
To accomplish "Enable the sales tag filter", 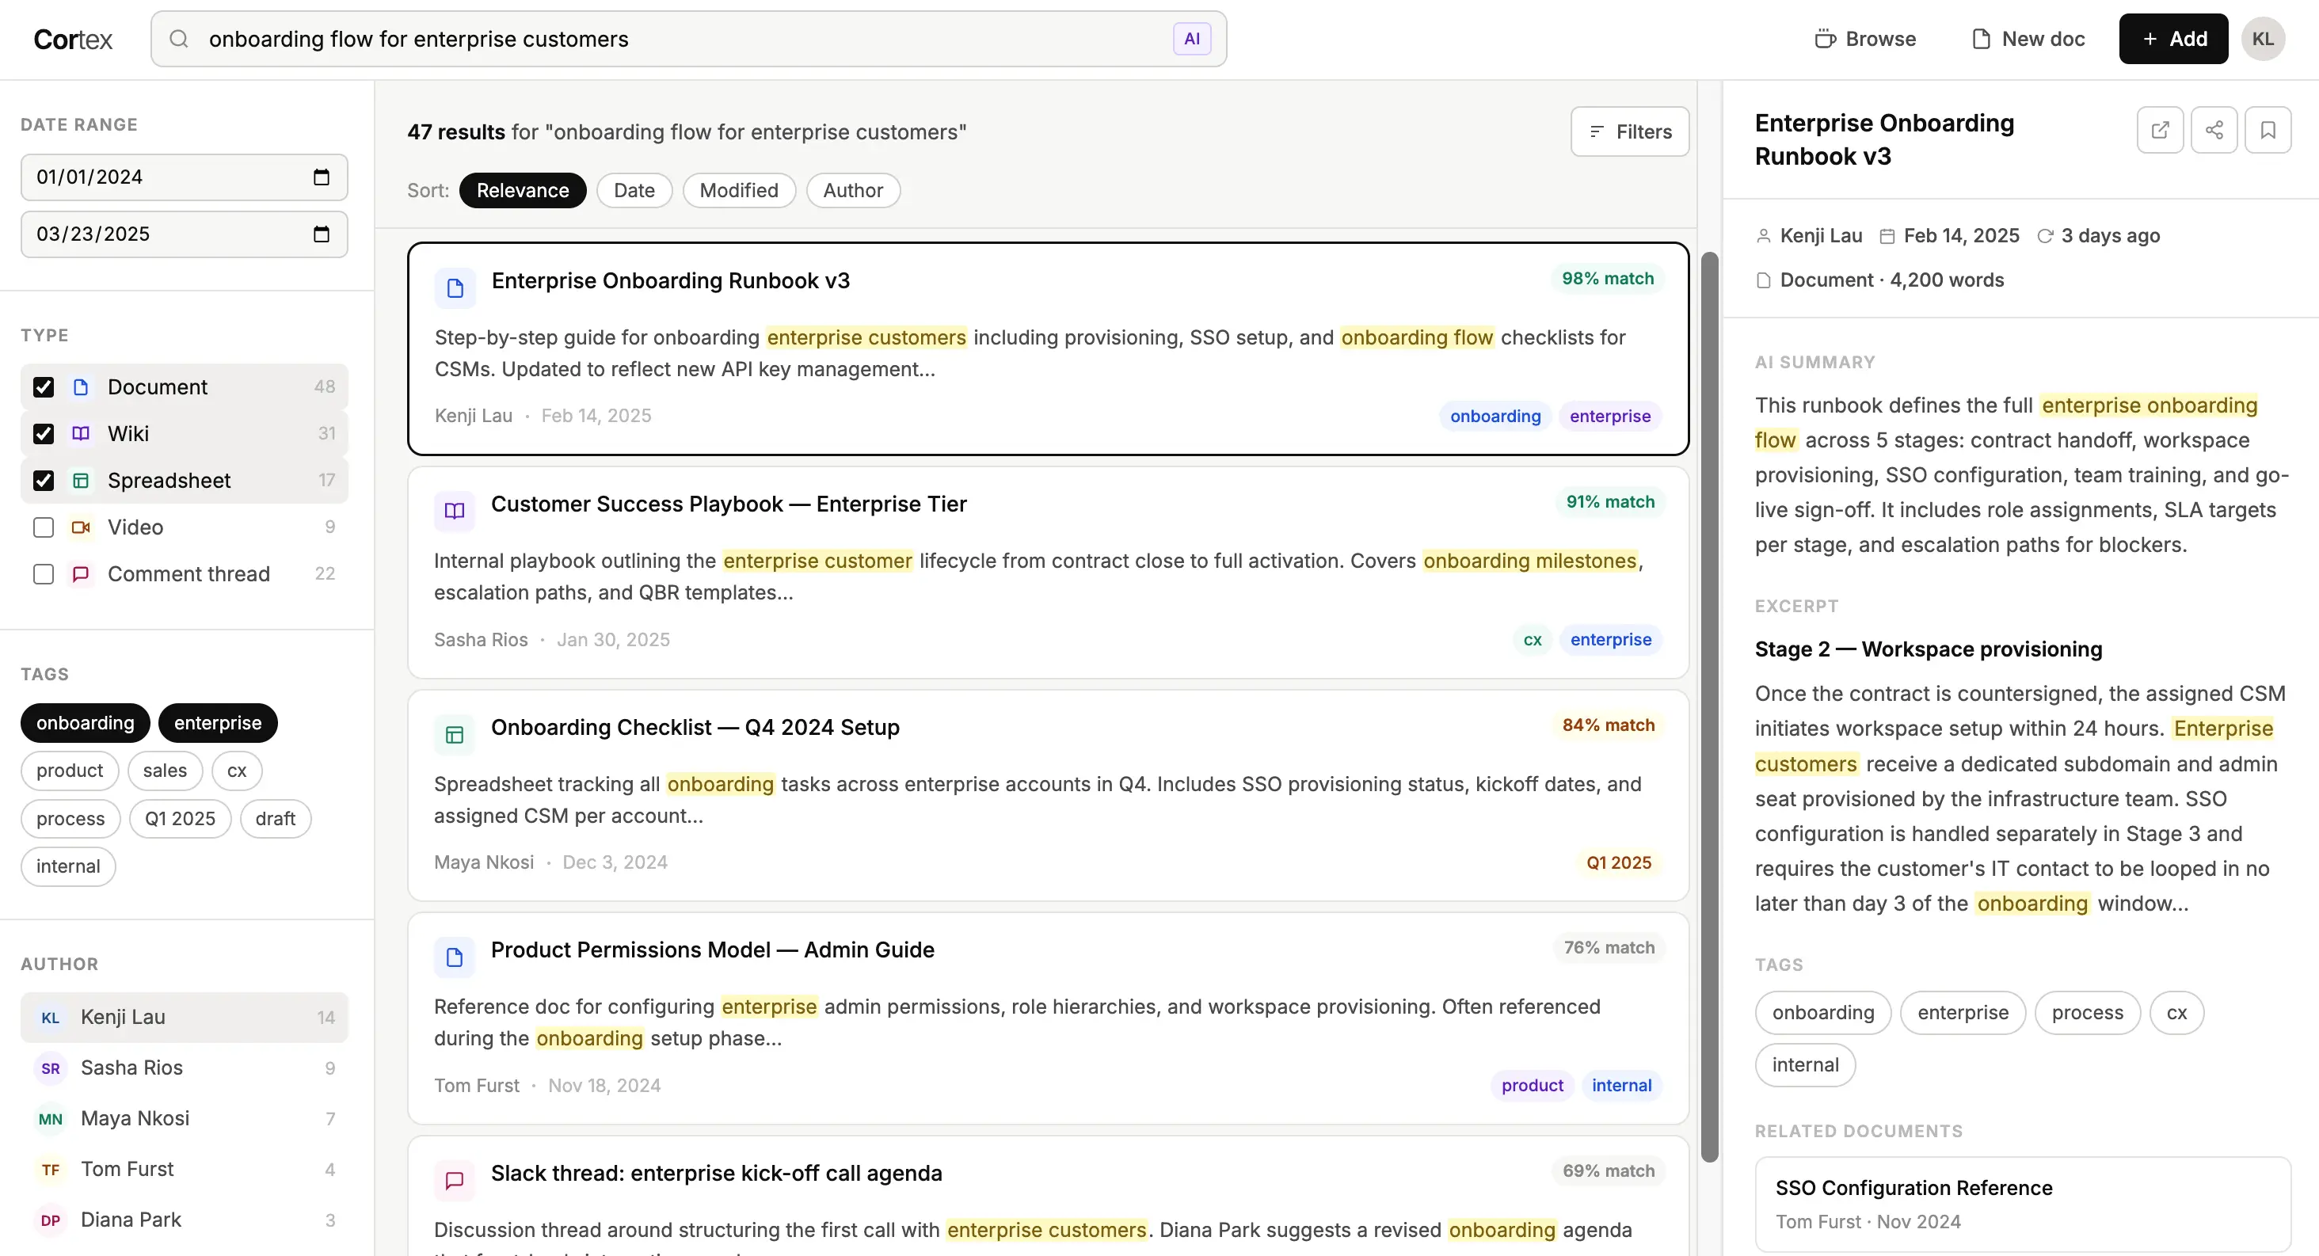I will click(165, 771).
